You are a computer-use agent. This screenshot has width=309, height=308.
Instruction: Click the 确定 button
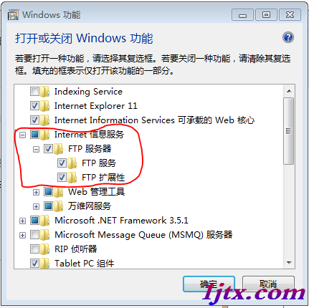click(209, 284)
